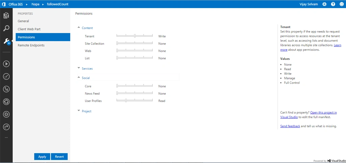Viewport: 346px width, 163px height.
Task: Click the globe publish sidebar icon
Action: click(x=6, y=114)
